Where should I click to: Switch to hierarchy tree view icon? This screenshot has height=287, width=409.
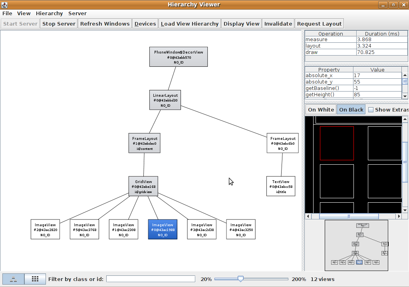13,279
